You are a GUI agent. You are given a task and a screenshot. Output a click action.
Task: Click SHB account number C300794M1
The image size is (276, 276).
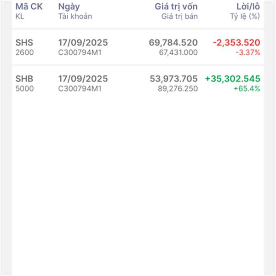(x=80, y=88)
